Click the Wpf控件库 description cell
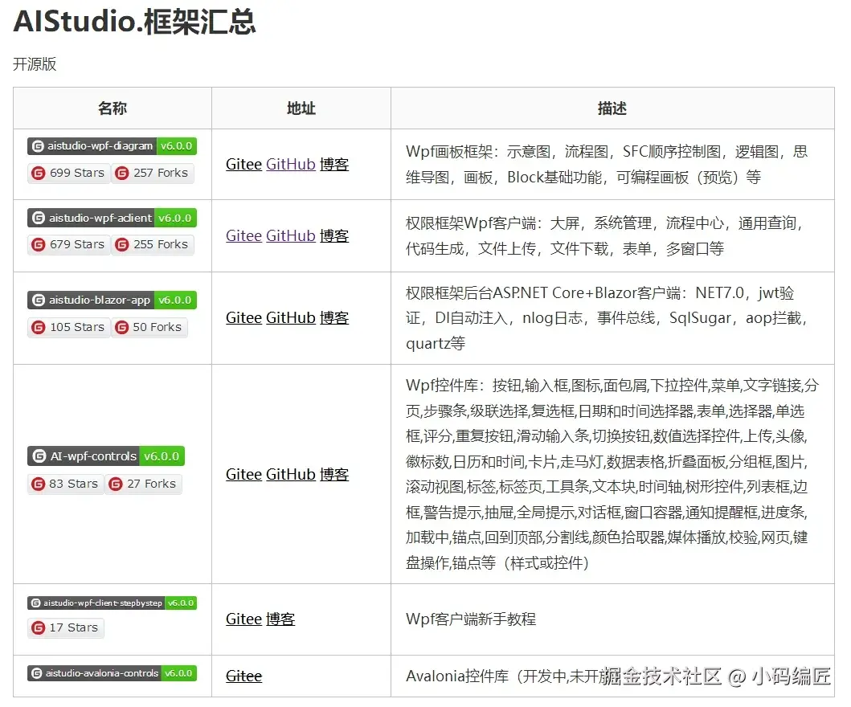Image resolution: width=851 pixels, height=707 pixels. pos(612,474)
